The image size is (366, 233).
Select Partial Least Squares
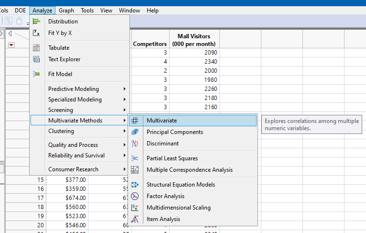pyautogui.click(x=193, y=158)
